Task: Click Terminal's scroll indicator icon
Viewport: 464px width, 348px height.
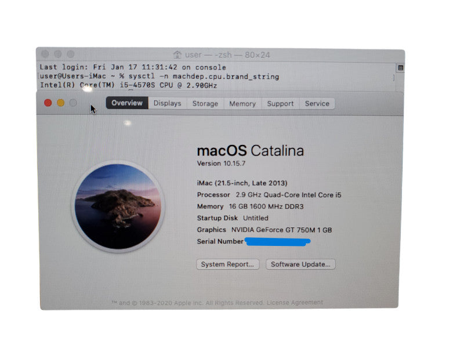Action: [x=400, y=68]
